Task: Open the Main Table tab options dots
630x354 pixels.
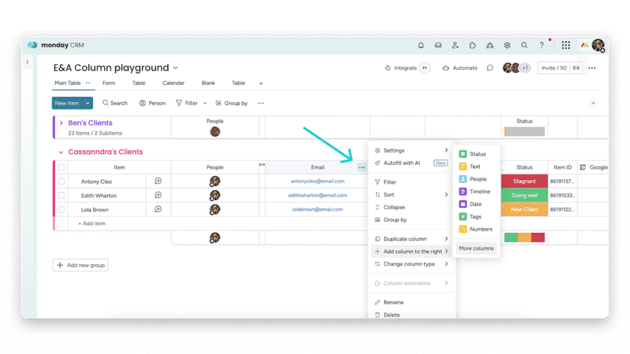Action: (x=88, y=83)
